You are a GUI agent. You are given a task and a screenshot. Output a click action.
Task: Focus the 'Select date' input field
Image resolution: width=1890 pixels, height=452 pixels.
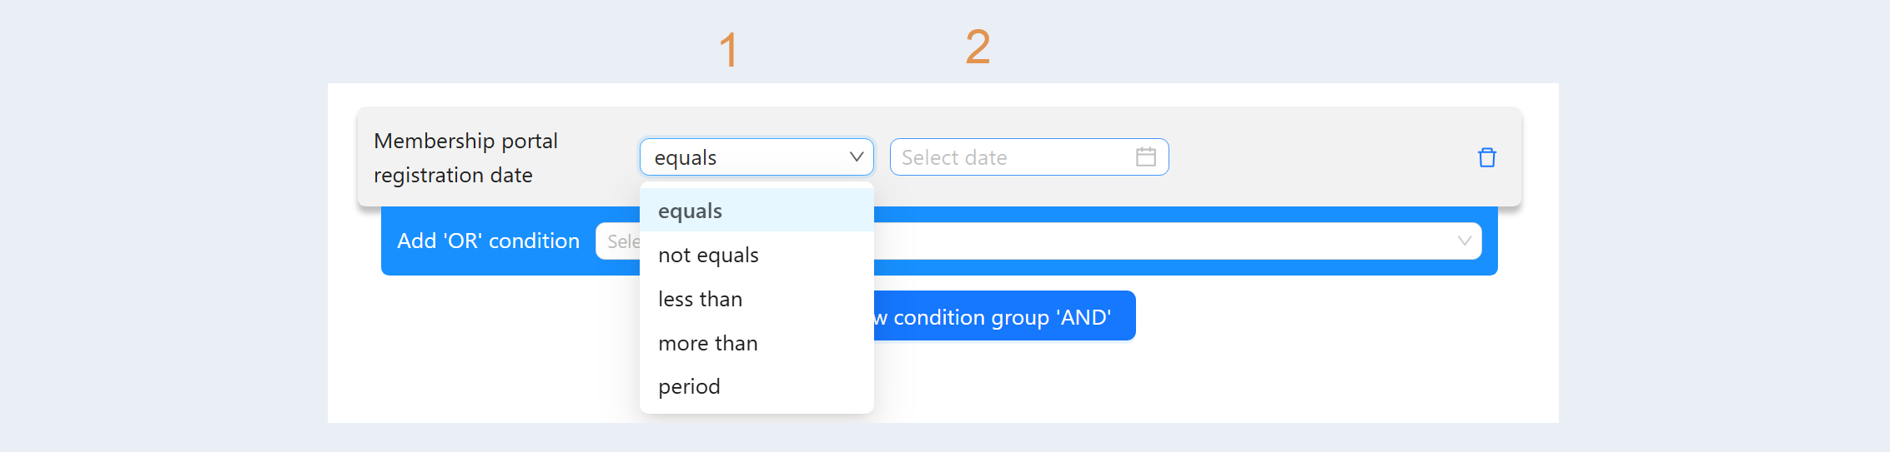pos(1029,156)
